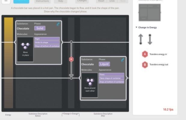Collapse the Change in Energy section triangle

136,27
